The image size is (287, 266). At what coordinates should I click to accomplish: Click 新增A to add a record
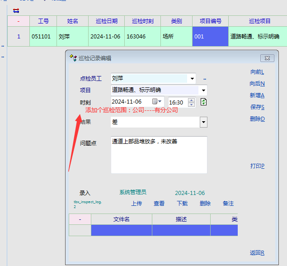point(257,95)
